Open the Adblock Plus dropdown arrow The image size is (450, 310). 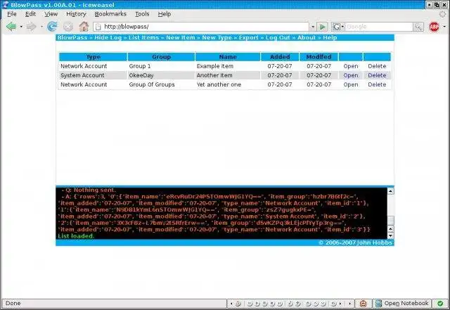pos(444,27)
